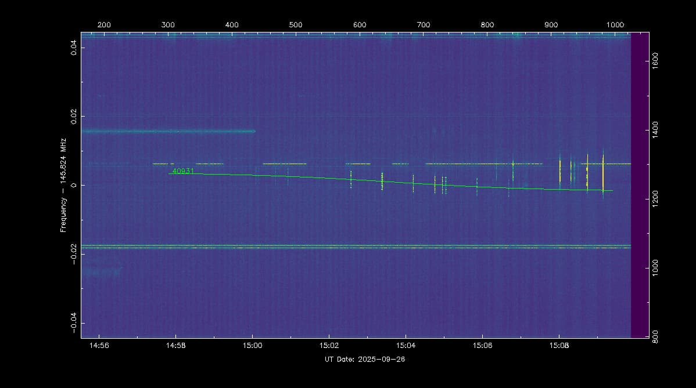696x388 pixels.
Task: Click the 200 tick on top axis
Action: coord(104,24)
